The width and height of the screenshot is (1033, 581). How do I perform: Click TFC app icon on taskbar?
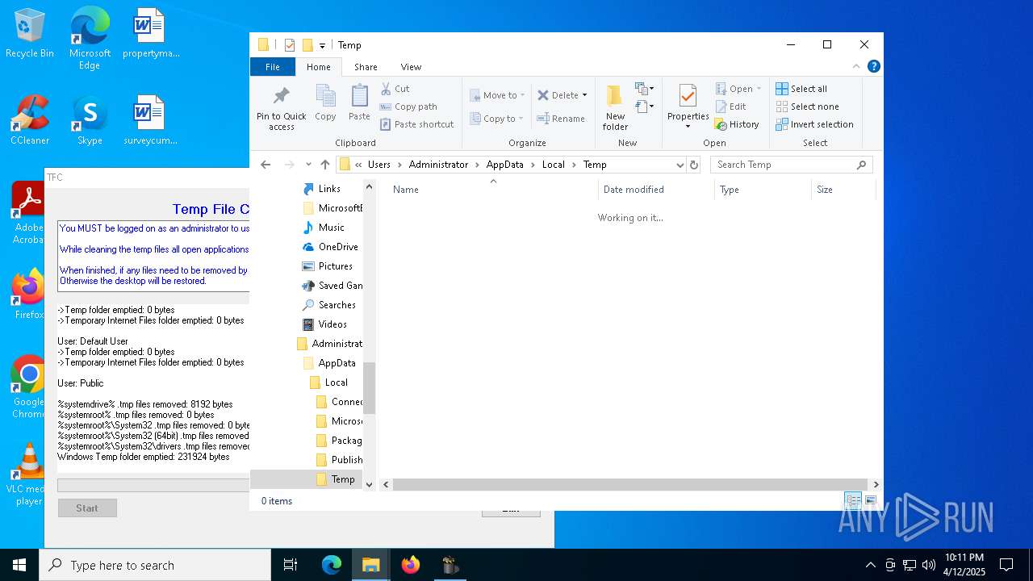(450, 565)
